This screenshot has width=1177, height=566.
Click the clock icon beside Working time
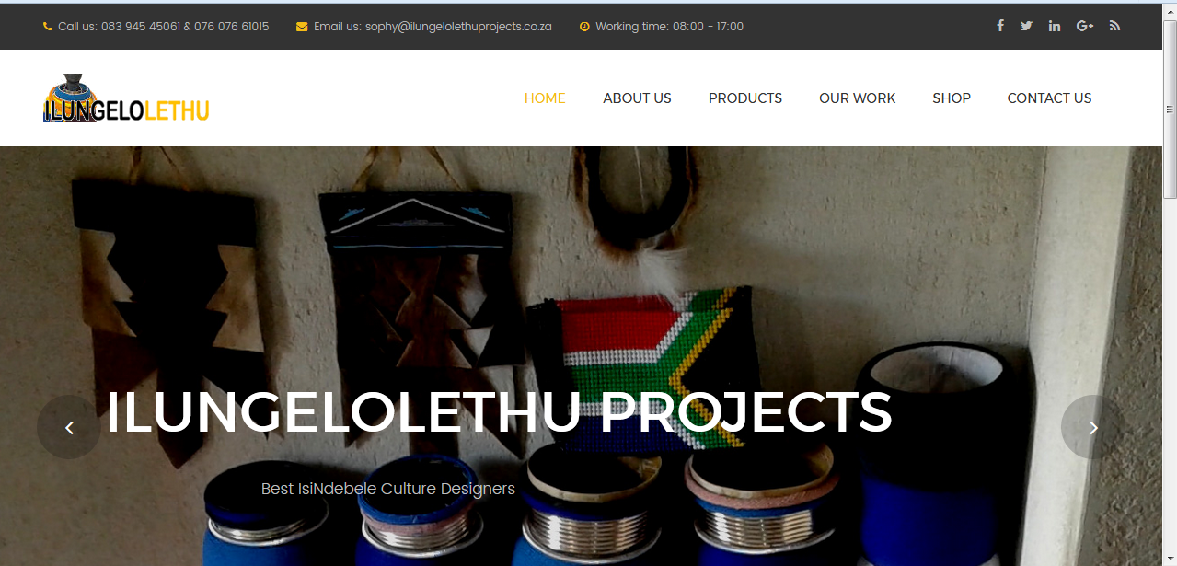[584, 27]
